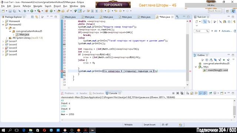The height and width of the screenshot is (133, 237).
Task: Click Categorized icon in Task List
Action: coord(205,22)
